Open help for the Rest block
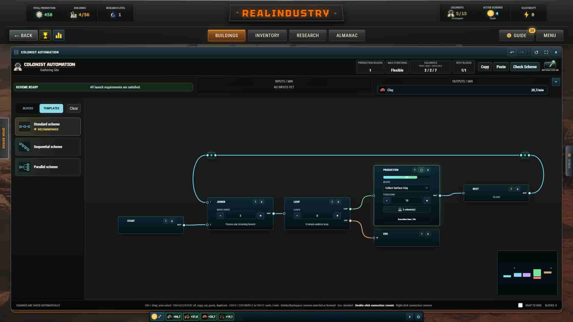573x322 pixels. tap(511, 189)
